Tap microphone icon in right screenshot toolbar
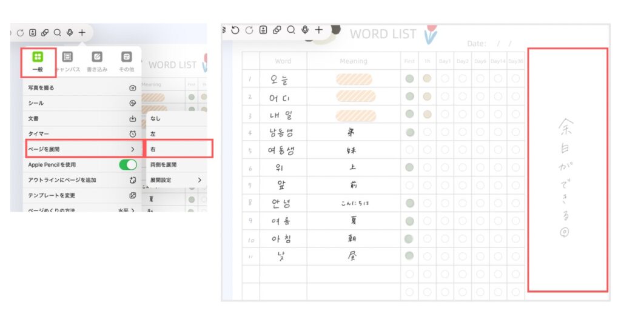Screen dimensions: 621x325 tap(305, 30)
